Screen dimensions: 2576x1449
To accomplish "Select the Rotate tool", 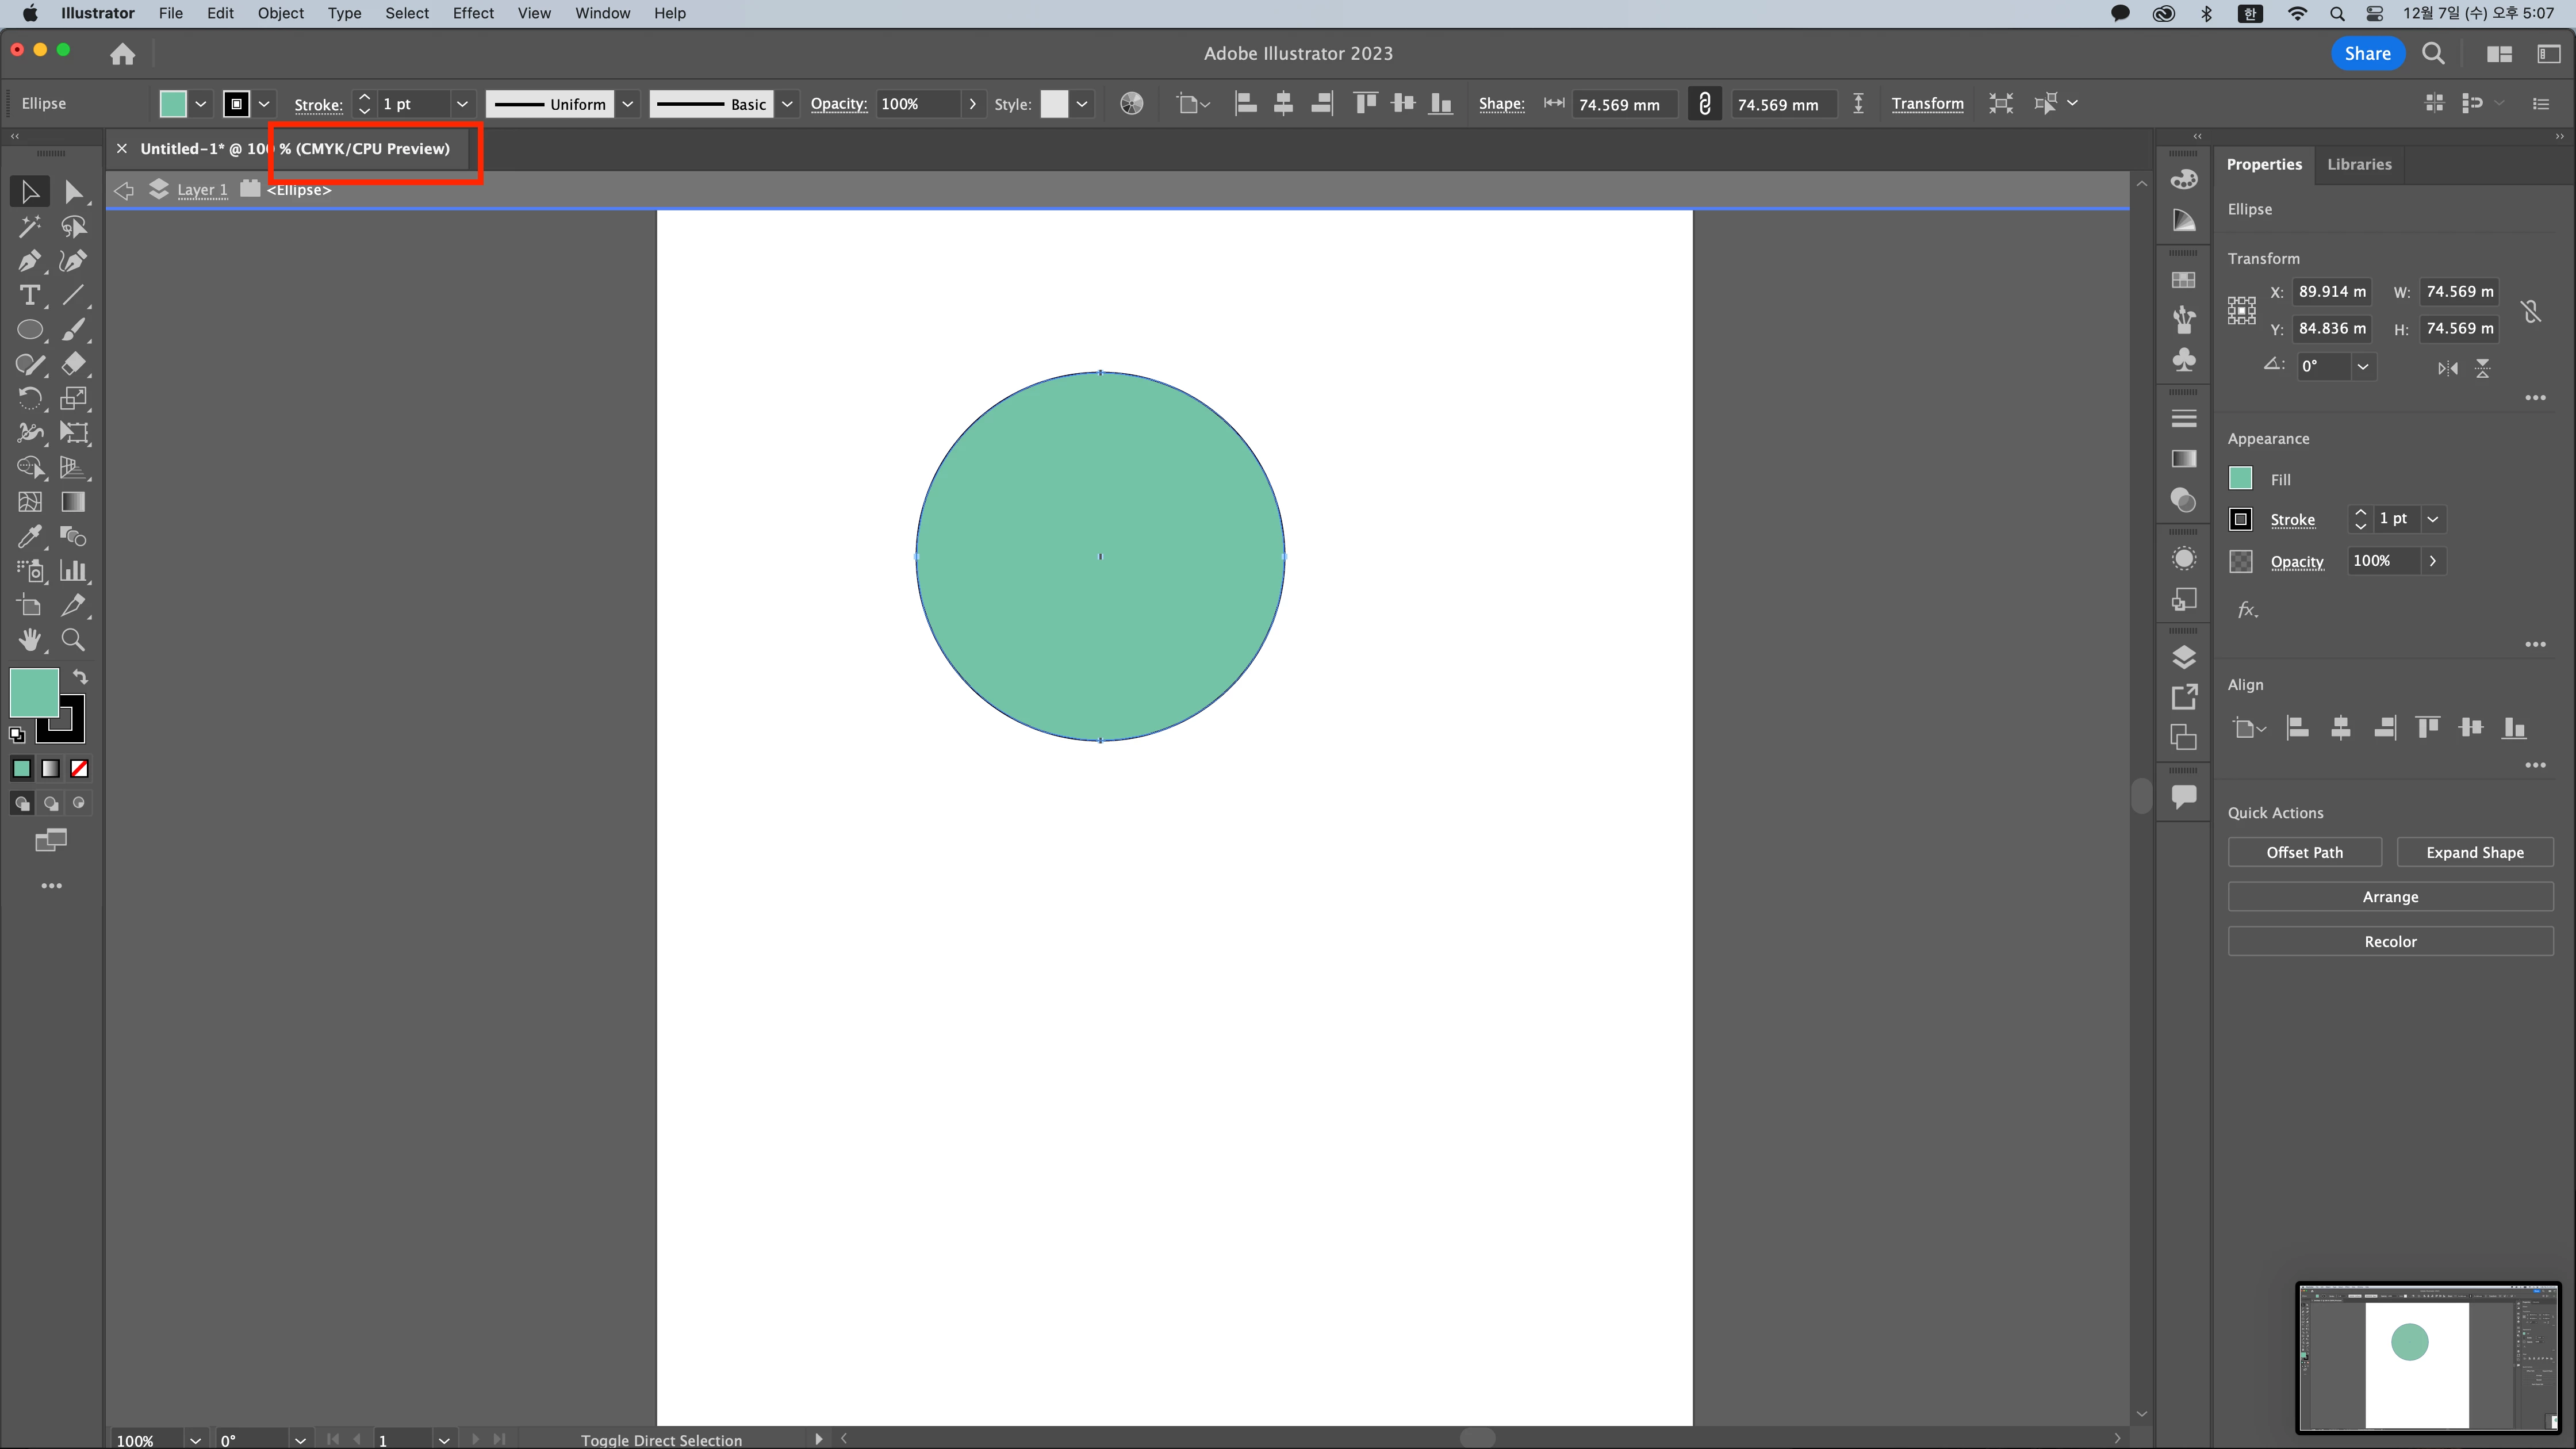I will point(29,399).
